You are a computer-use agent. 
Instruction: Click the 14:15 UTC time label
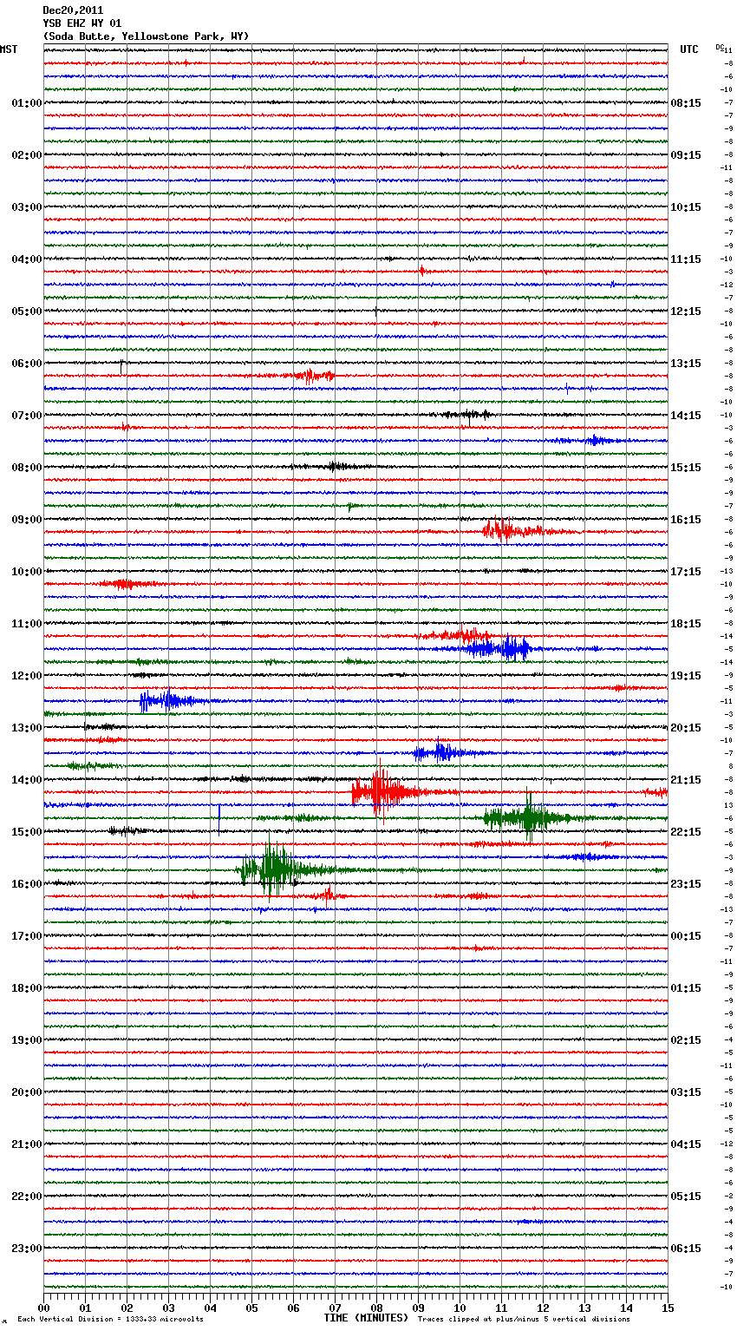[686, 416]
